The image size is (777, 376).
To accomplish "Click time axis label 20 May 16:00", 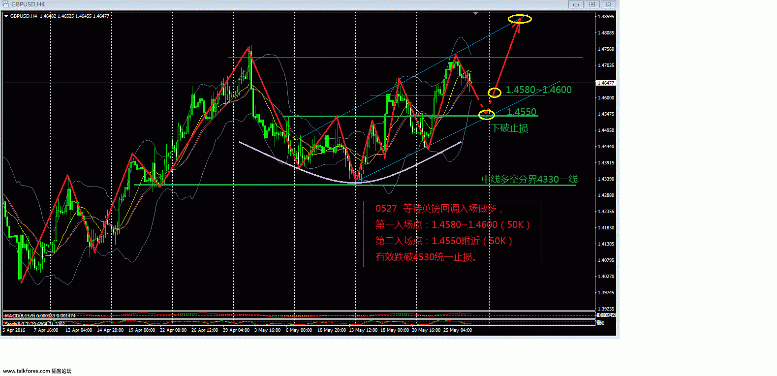I will [x=426, y=330].
